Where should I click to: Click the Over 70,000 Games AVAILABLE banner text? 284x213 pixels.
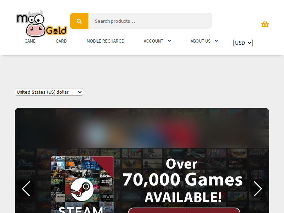point(182,180)
